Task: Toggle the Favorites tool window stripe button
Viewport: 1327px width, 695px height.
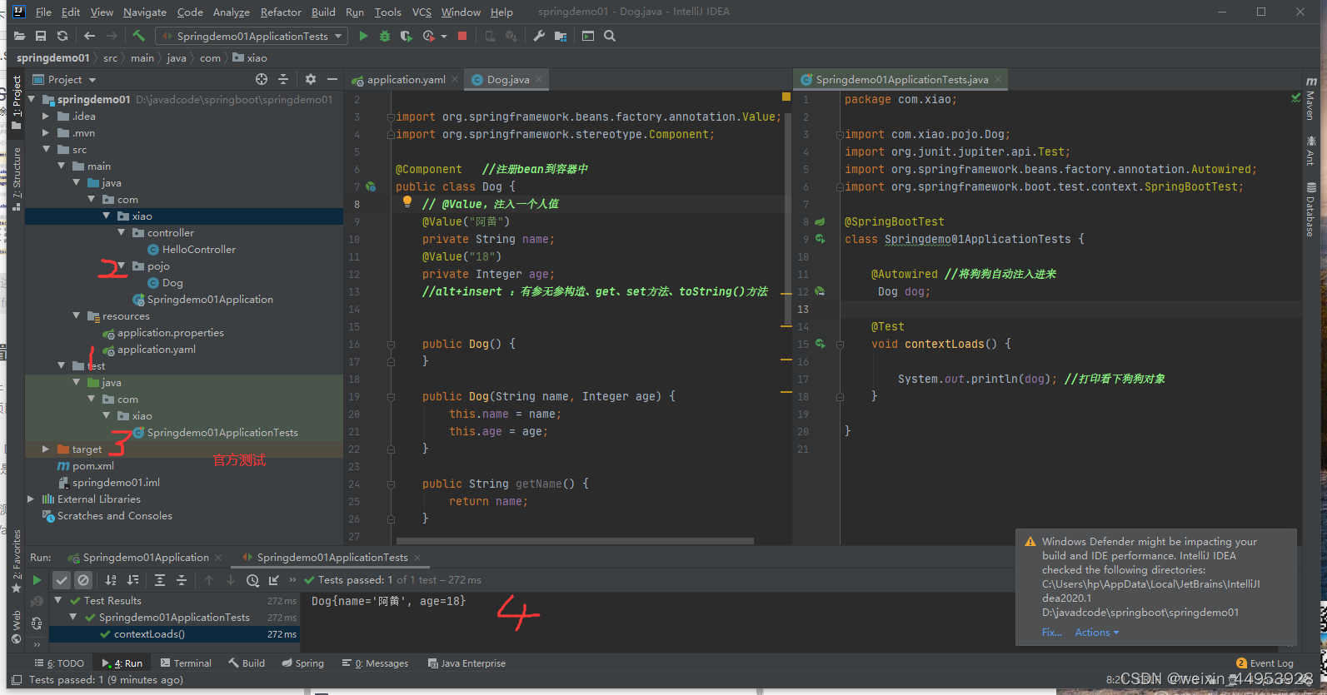Action: (x=17, y=562)
